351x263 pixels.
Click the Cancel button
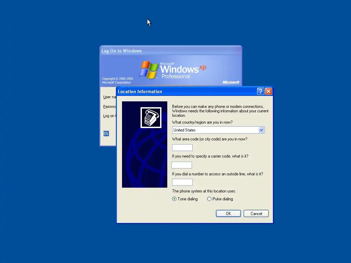point(256,214)
